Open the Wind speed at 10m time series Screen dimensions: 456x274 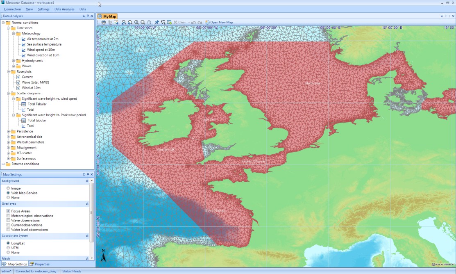tap(43, 50)
